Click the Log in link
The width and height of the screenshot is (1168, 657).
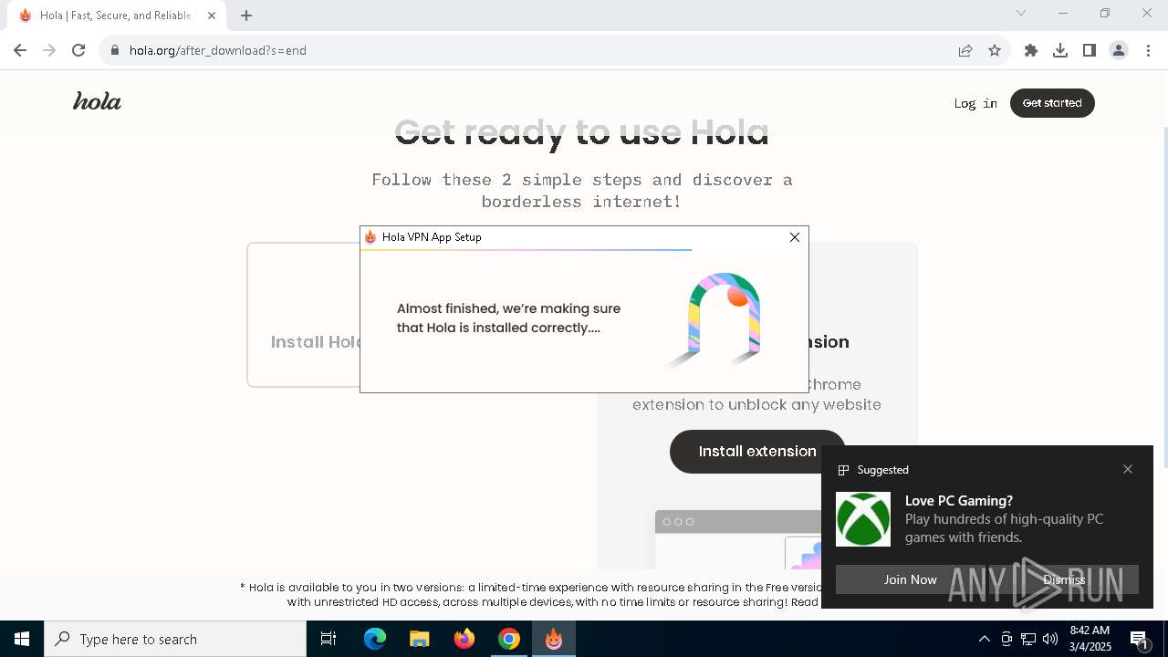point(975,103)
